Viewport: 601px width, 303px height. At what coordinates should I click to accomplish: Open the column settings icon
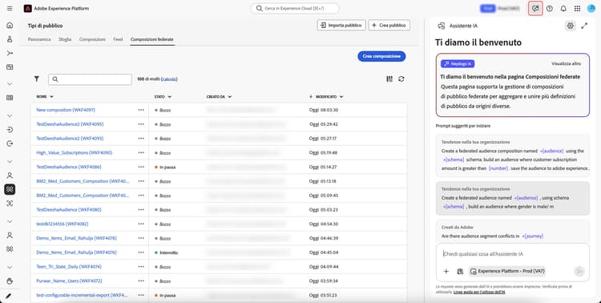coord(389,79)
